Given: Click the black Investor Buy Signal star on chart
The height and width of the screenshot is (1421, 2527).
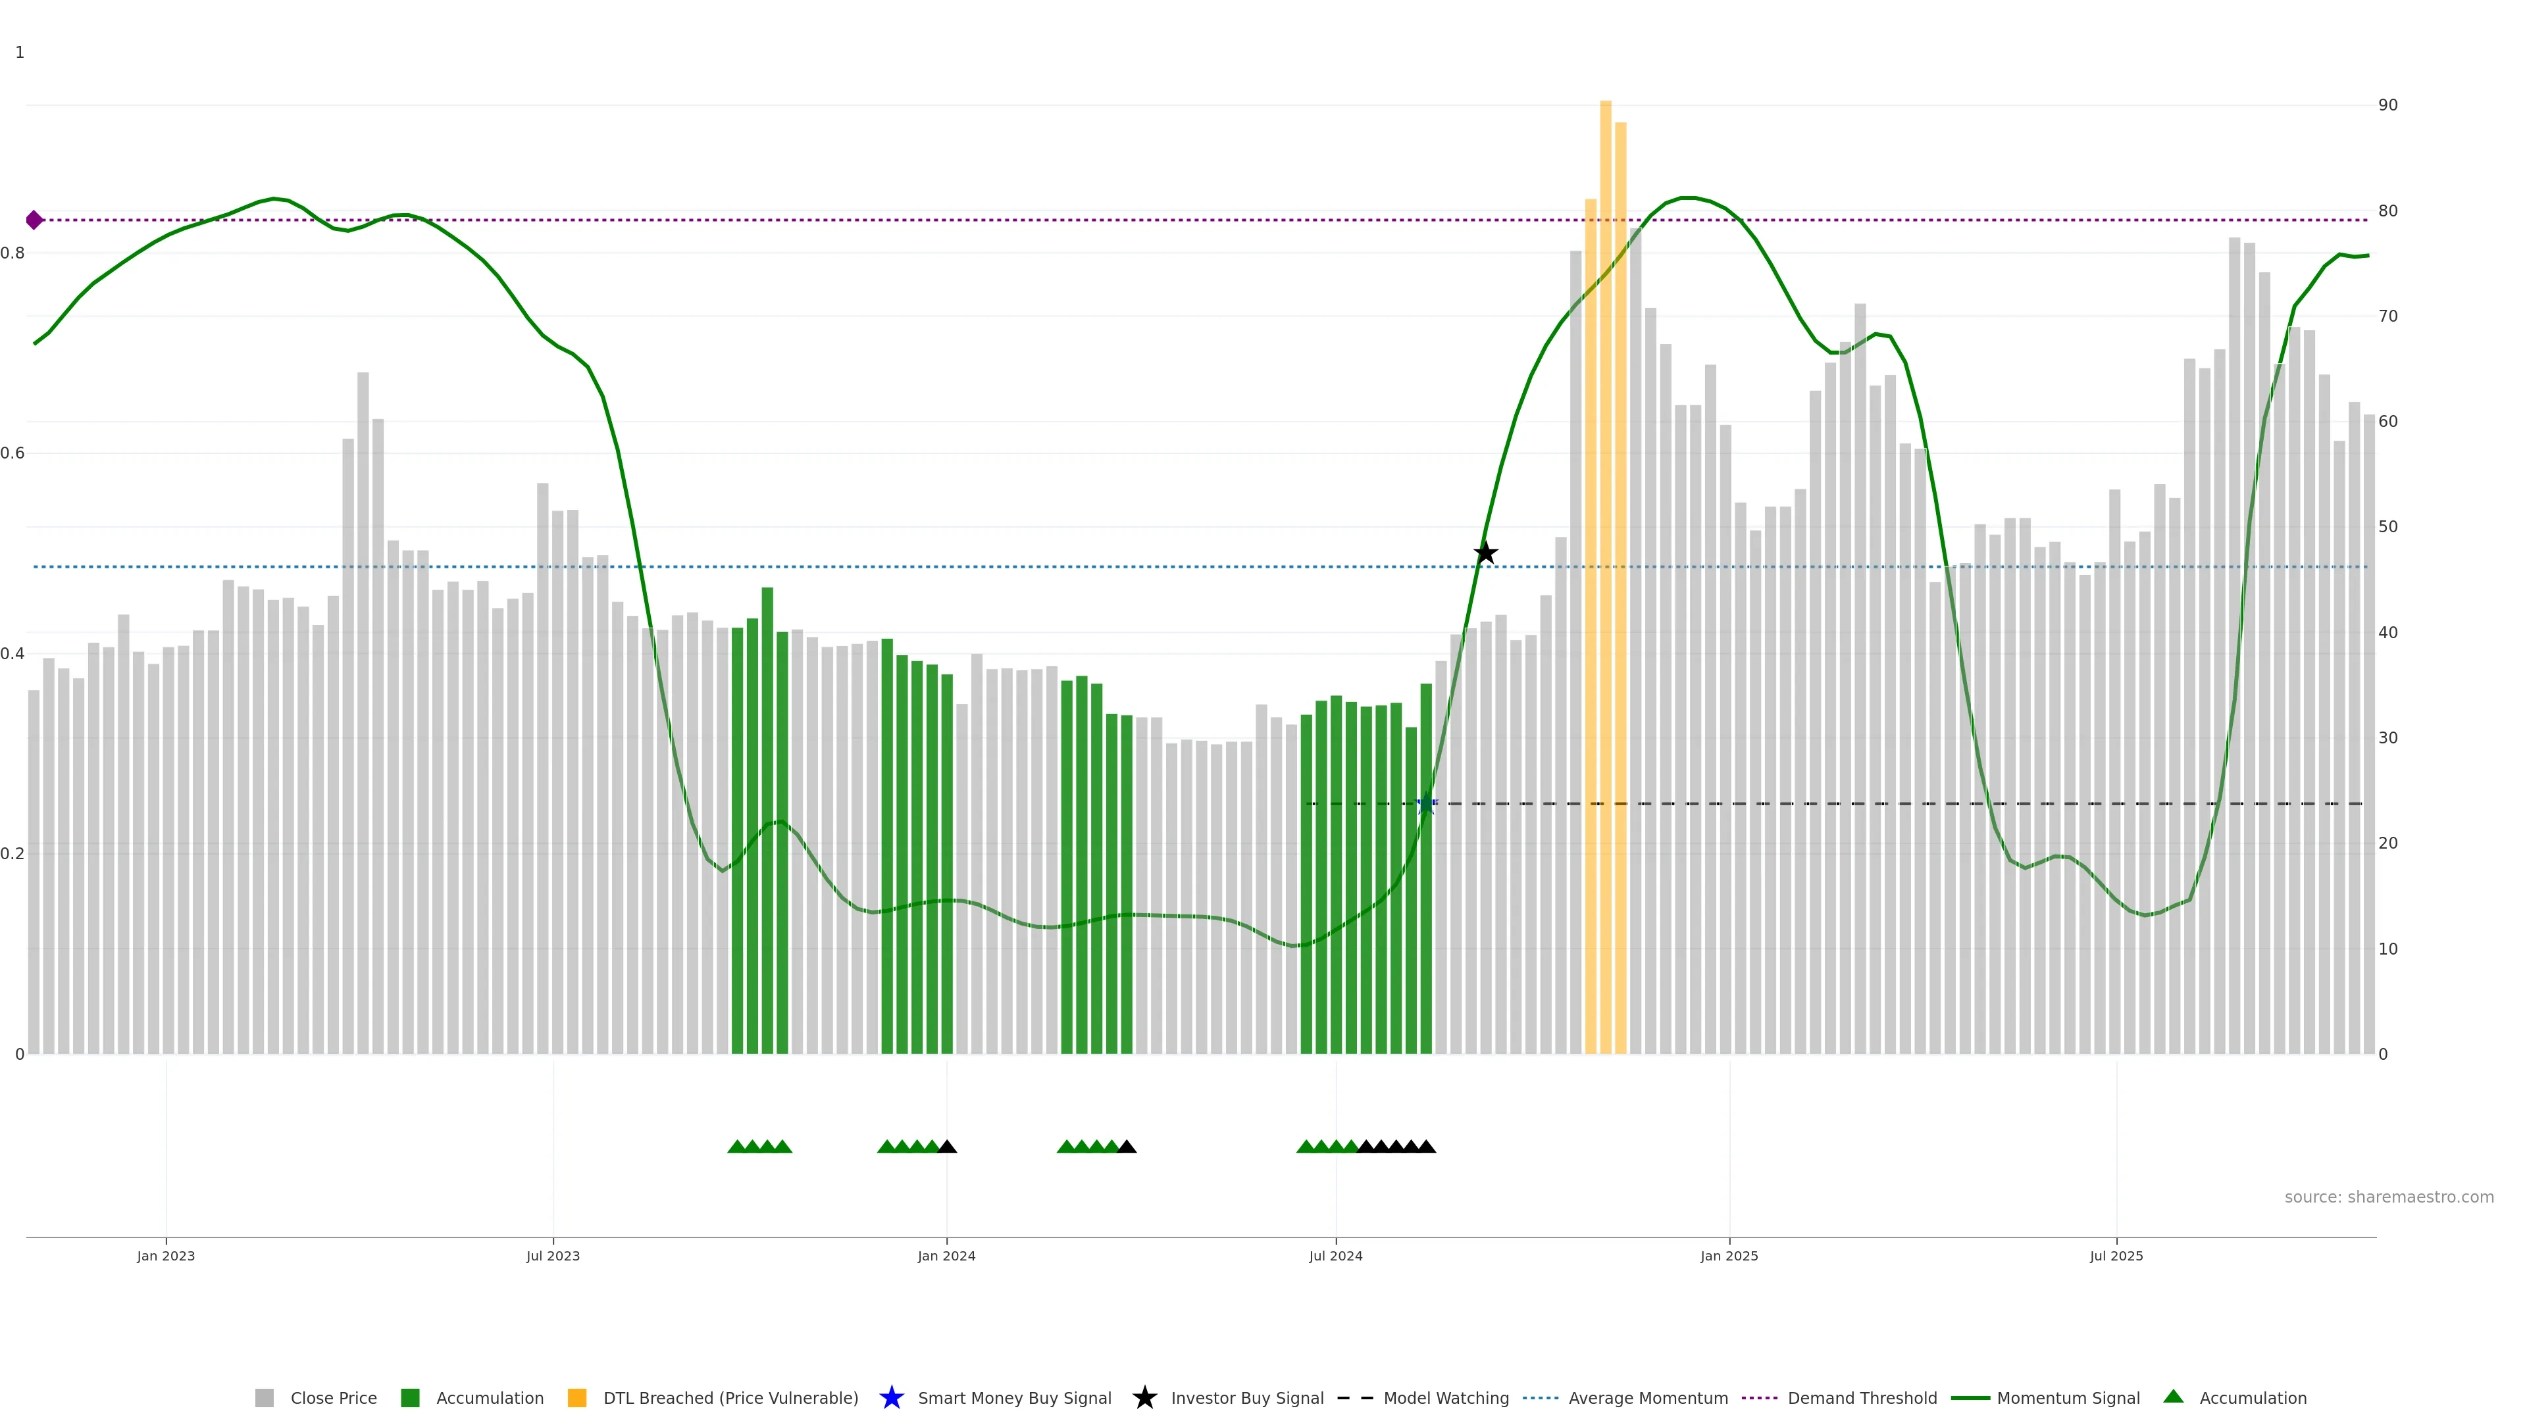Looking at the screenshot, I should [x=1485, y=553].
